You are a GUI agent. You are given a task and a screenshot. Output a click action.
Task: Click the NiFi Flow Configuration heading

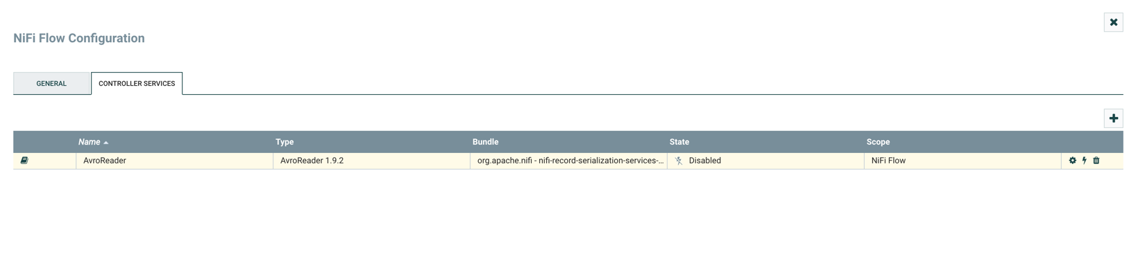tap(79, 38)
